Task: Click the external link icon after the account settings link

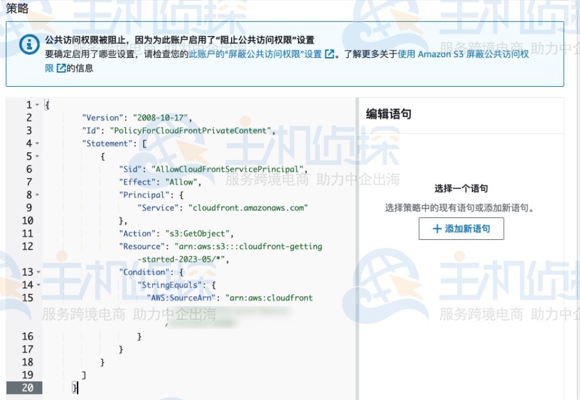Action: click(x=329, y=54)
